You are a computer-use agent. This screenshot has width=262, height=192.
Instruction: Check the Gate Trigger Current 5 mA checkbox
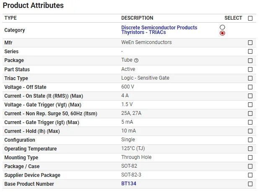[x=250, y=122]
